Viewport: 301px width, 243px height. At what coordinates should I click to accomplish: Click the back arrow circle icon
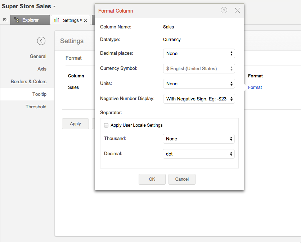[41, 41]
